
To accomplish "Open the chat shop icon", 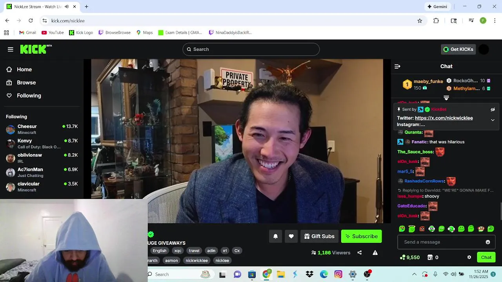I will [x=430, y=257].
